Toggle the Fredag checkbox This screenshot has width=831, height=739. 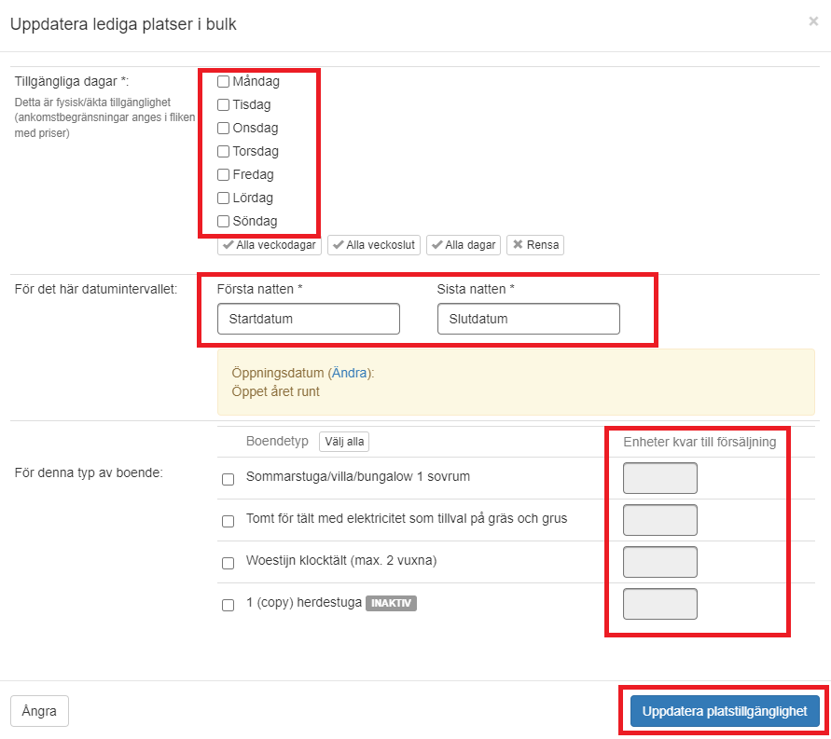pos(224,175)
